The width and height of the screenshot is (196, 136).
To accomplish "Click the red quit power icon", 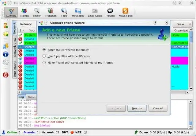I will (6, 75).
